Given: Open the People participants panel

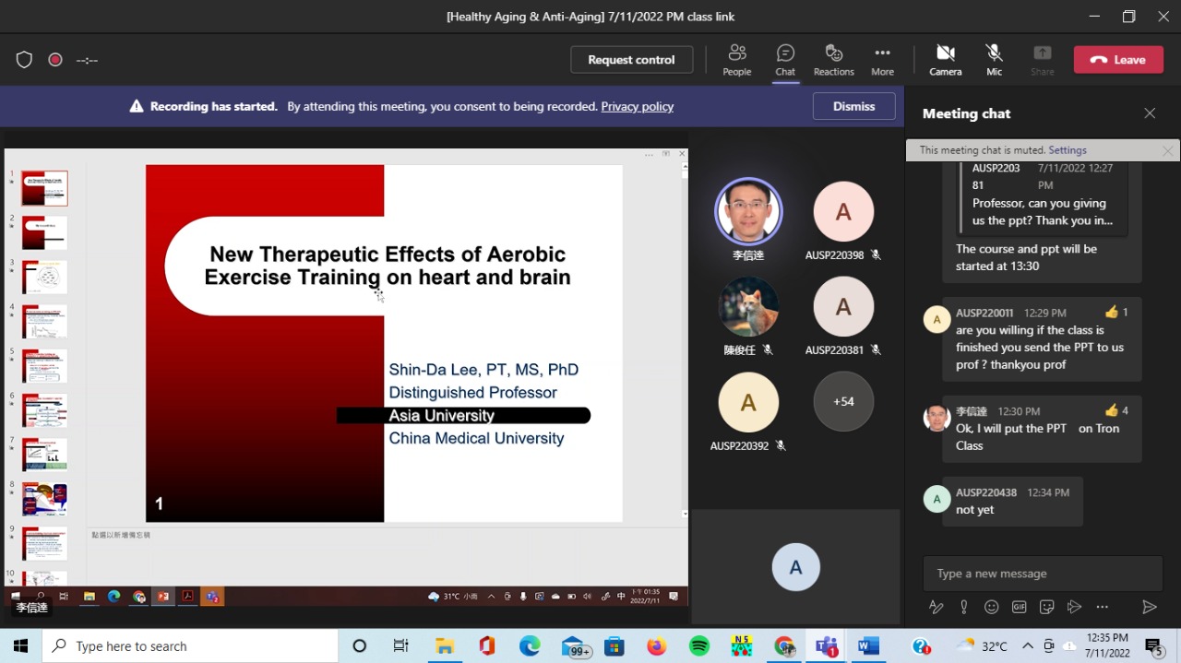Looking at the screenshot, I should pos(736,60).
